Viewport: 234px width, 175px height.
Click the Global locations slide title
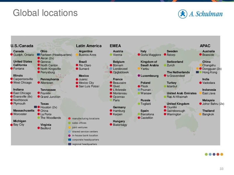pos(45,13)
